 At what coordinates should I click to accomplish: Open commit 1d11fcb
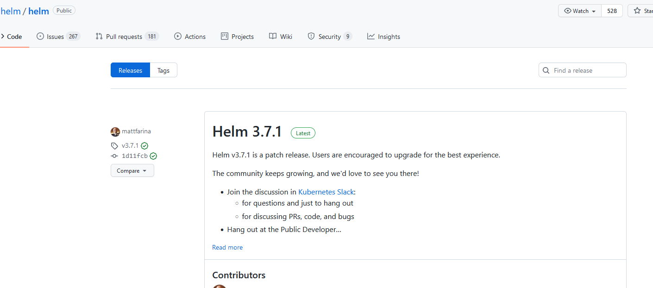tap(134, 156)
